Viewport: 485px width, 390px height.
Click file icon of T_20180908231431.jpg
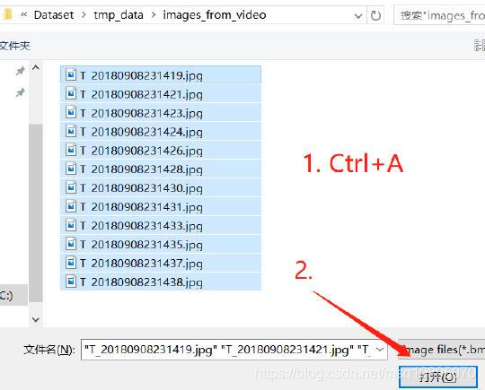click(71, 206)
